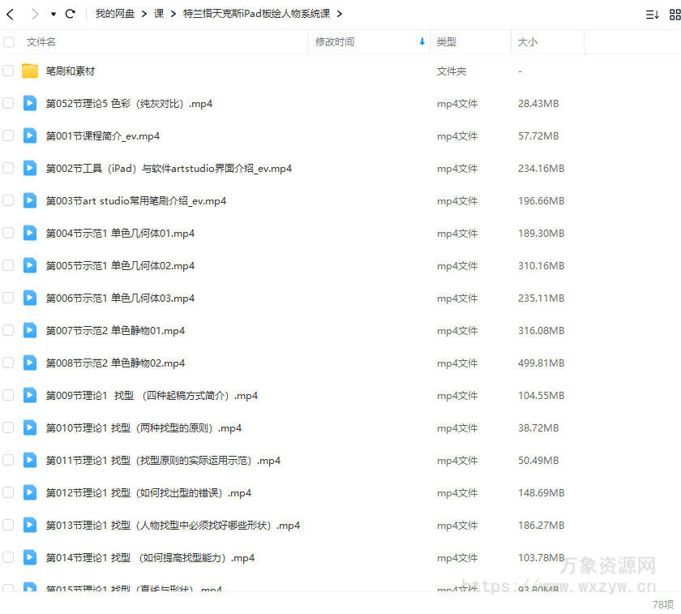Click the yellow folder icon of 笔刷和素材
681x614 pixels.
point(29,71)
